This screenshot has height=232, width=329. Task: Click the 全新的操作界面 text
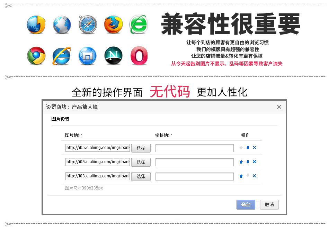(107, 92)
